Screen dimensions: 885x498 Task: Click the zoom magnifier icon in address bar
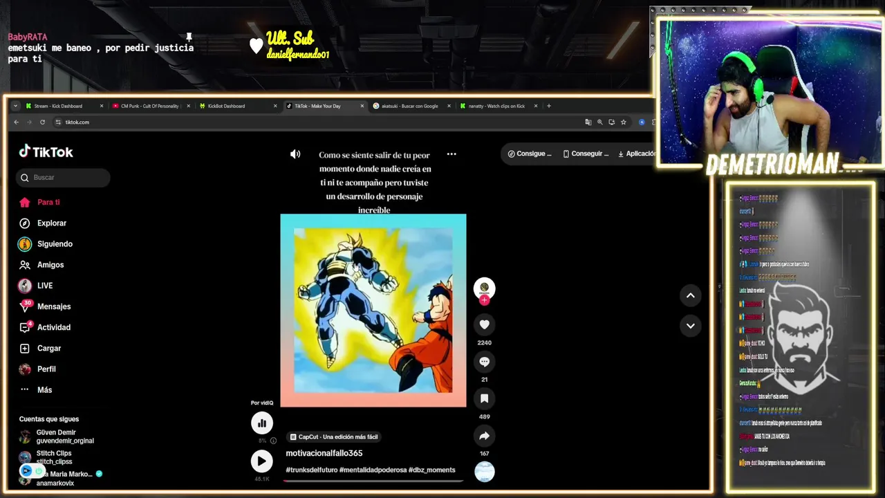tap(600, 122)
